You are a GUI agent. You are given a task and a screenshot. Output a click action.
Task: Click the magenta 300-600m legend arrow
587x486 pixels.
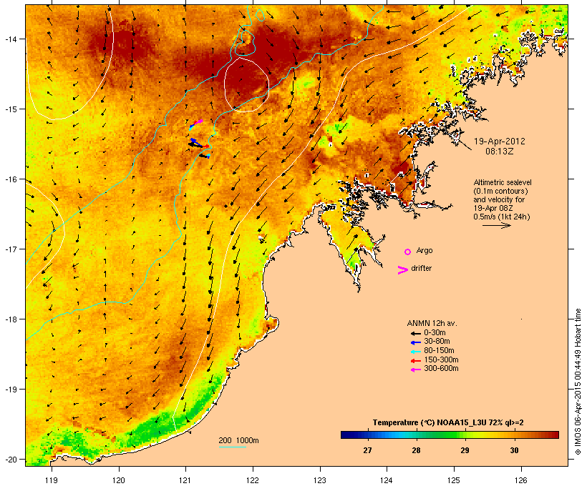click(x=416, y=370)
